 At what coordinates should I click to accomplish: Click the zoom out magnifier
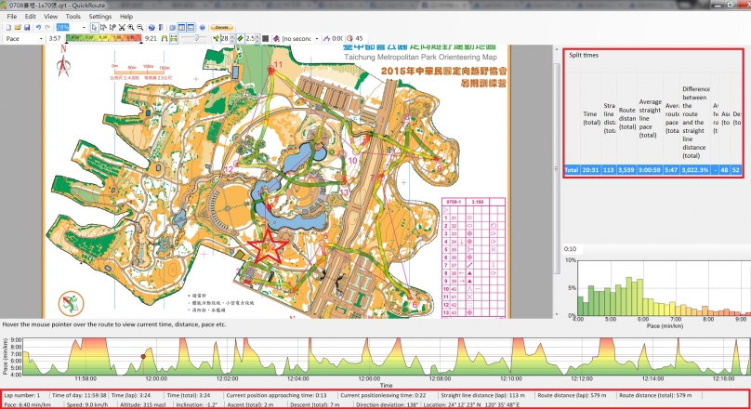(140, 28)
